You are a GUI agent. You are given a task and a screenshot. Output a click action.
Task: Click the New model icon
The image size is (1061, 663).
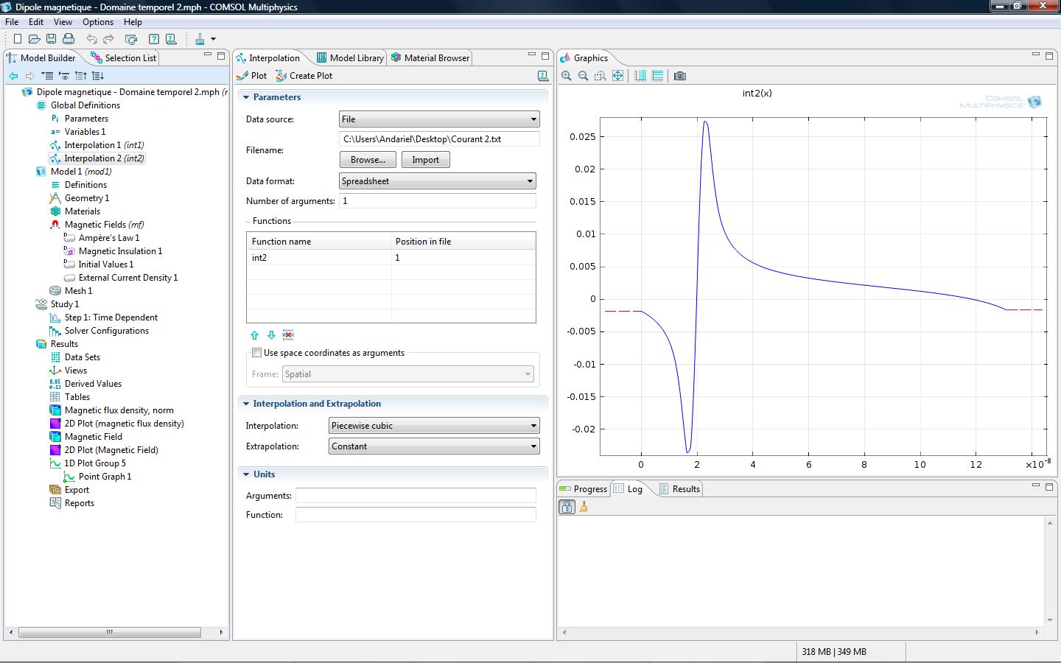pos(18,39)
